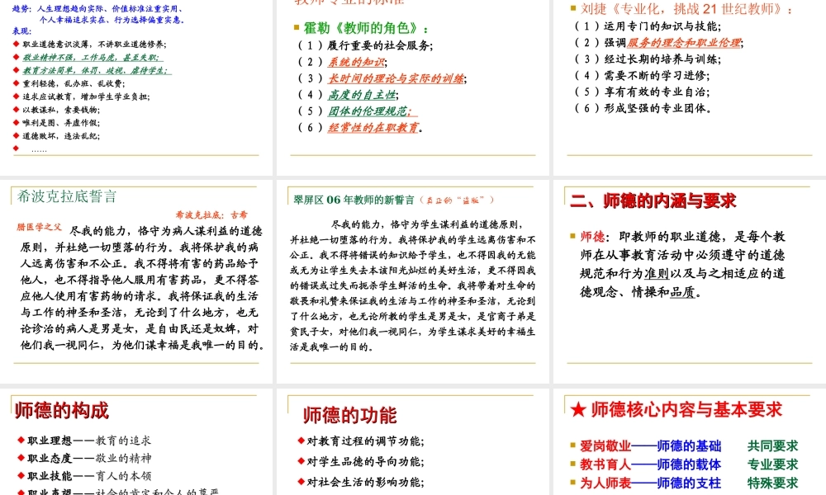This screenshot has width=826, height=495.
Task: Select the 翠屏区06年教师的新誓言 slide title
Action: click(x=354, y=200)
